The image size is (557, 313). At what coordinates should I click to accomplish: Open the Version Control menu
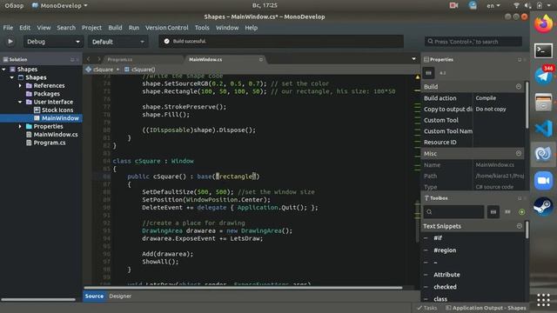coord(166,28)
